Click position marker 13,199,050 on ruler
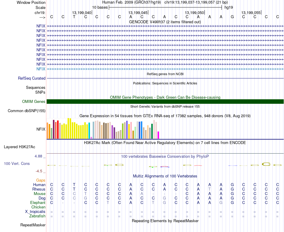Viewport: 284px width, 232px height. (x=194, y=13)
